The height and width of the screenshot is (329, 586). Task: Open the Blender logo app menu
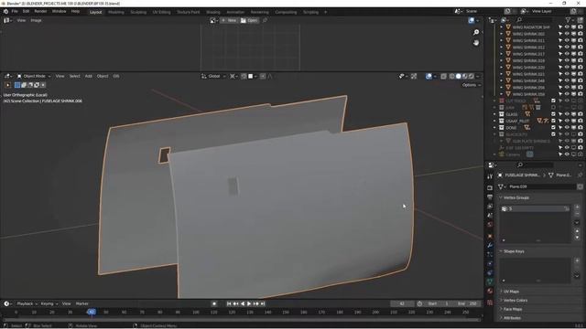5,12
